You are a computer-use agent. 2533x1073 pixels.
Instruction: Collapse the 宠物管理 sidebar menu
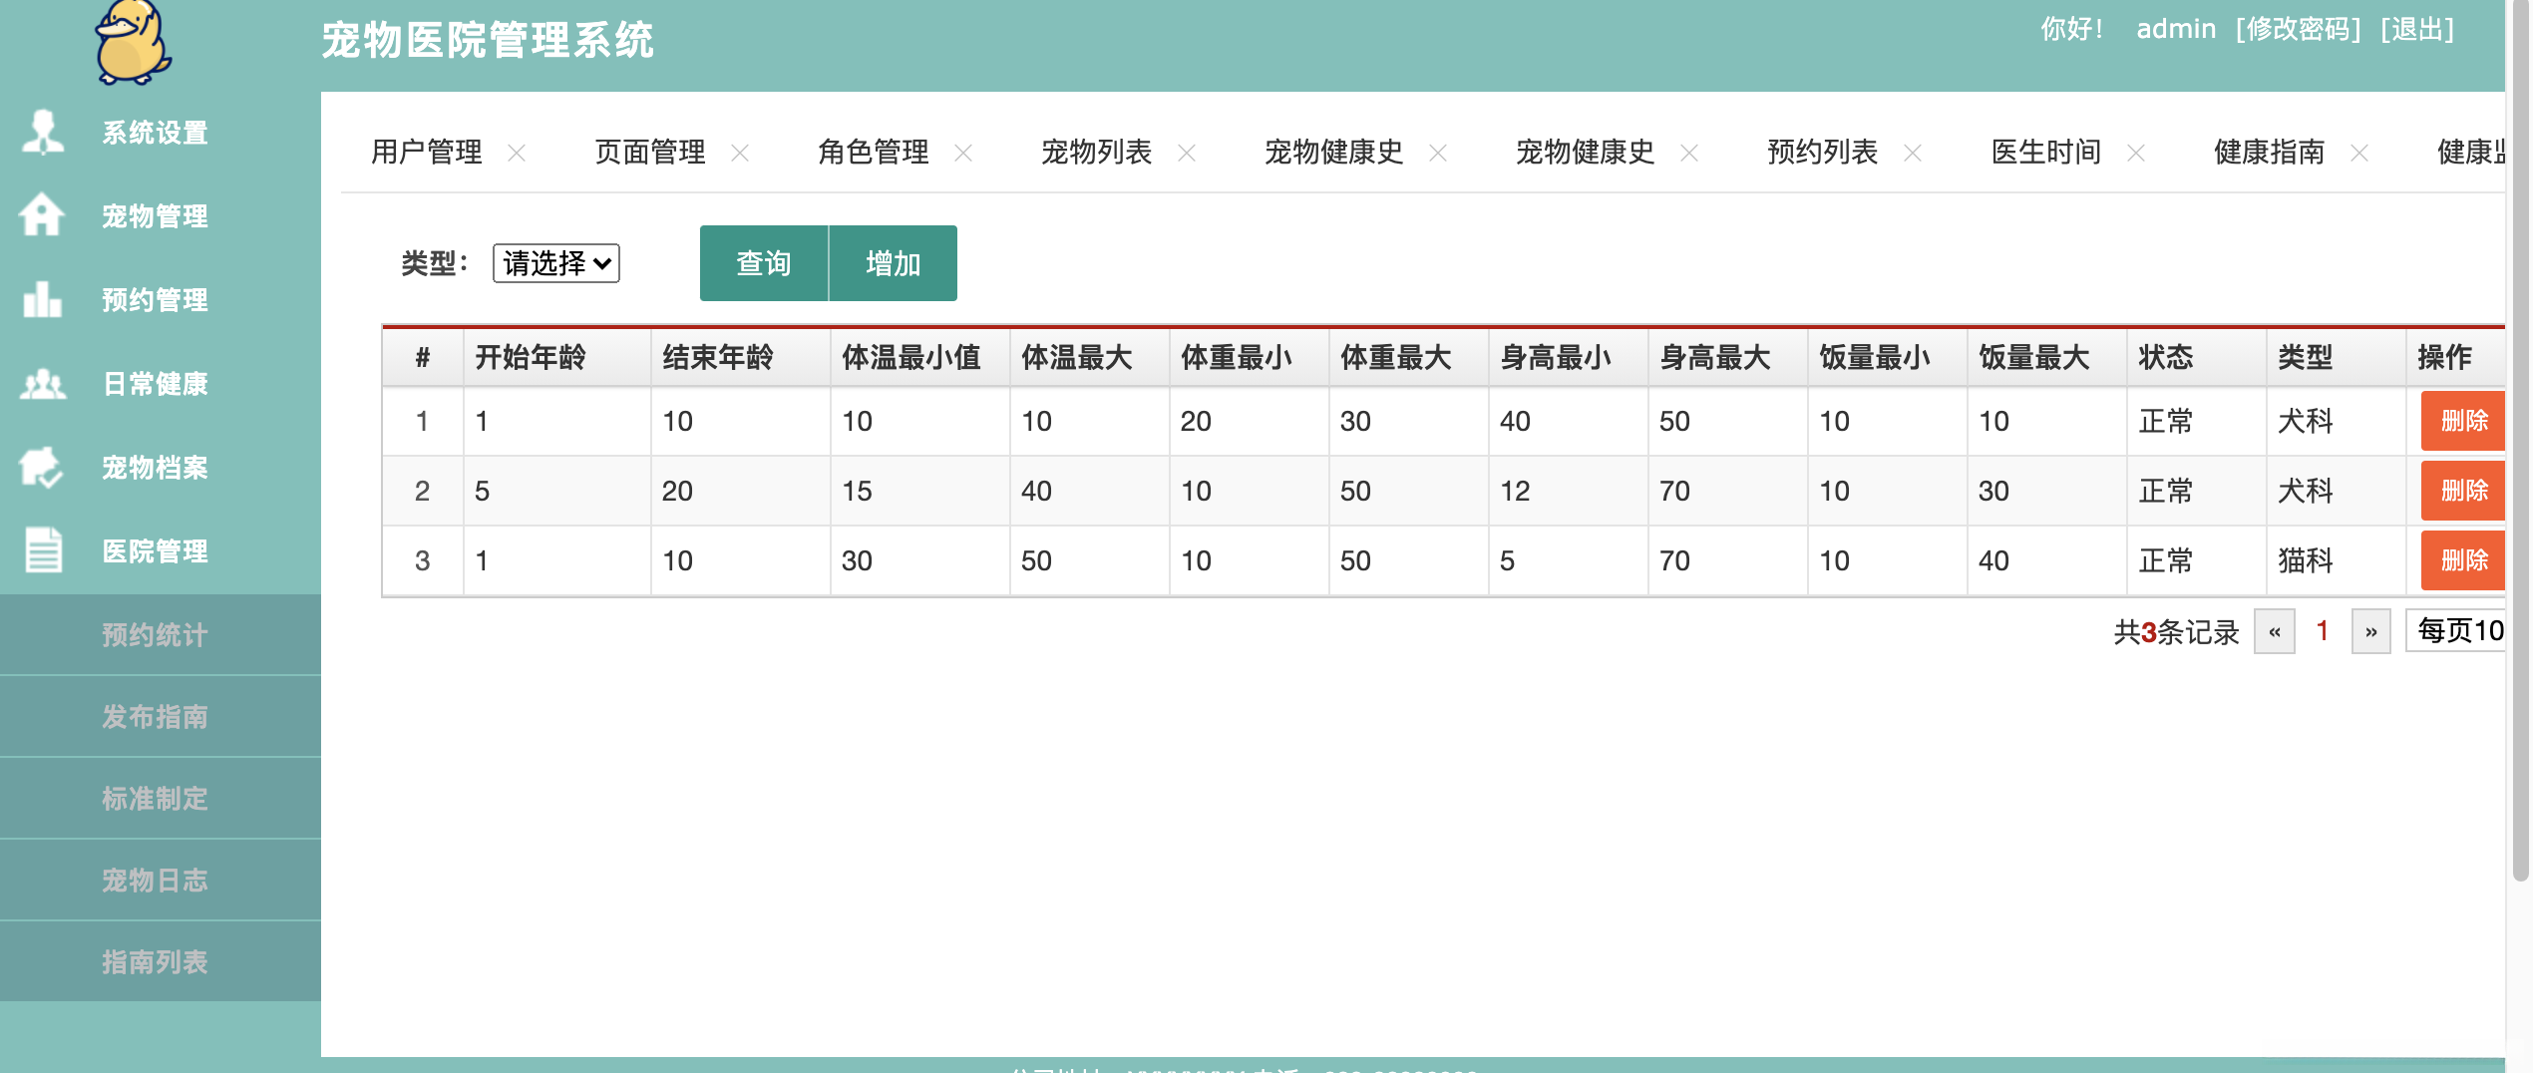(155, 215)
